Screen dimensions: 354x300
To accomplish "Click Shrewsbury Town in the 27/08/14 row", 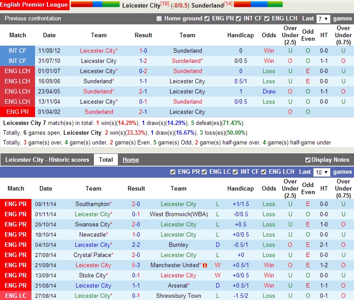I will [179, 296].
